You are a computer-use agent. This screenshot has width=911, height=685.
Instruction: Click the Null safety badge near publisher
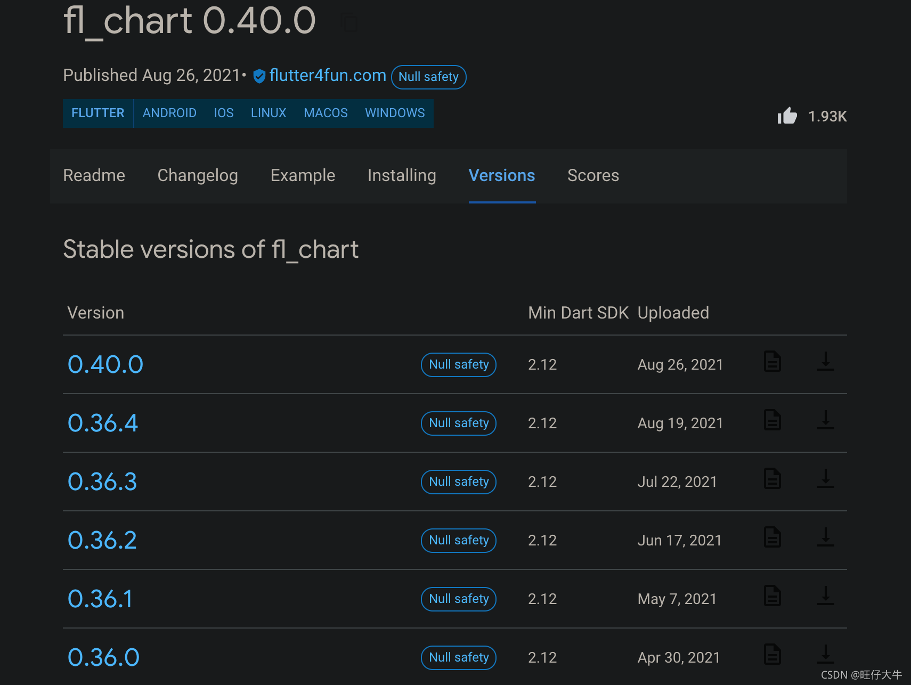tap(428, 77)
